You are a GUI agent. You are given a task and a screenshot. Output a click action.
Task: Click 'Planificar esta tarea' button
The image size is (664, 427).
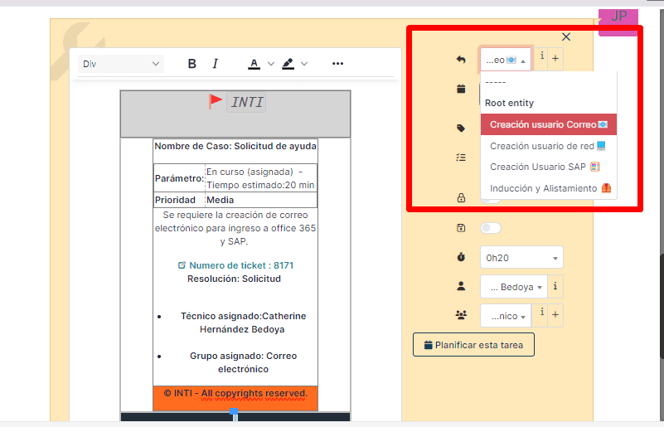point(473,345)
